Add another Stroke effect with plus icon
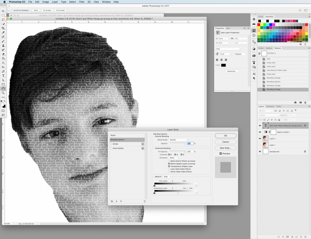Image resolution: width=311 pixels, height=239 pixels. [x=143, y=144]
